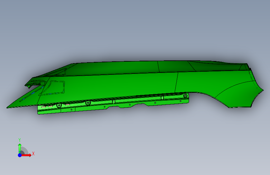Select the green car side panel model
This screenshot has width=270, height=175.
point(135,87)
